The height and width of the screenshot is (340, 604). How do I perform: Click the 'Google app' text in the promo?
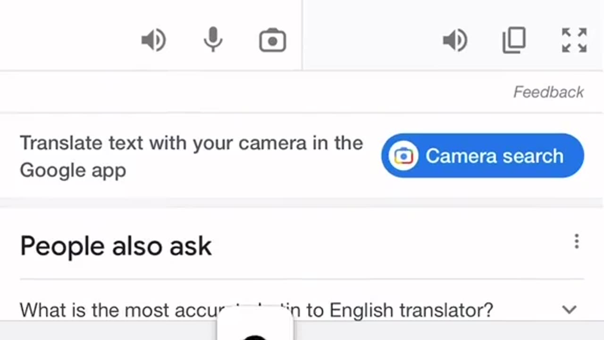pyautogui.click(x=73, y=170)
